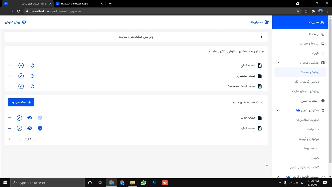
Task: Click the پیش نمایش preview link
Action: tap(16, 22)
